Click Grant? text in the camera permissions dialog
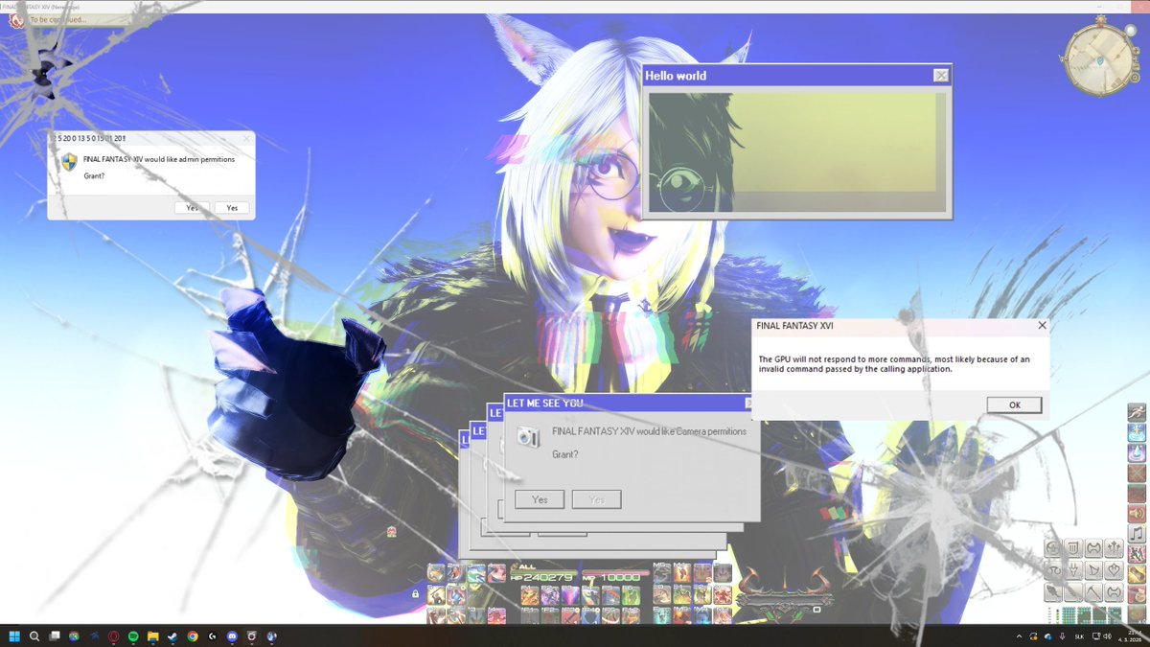 565,453
